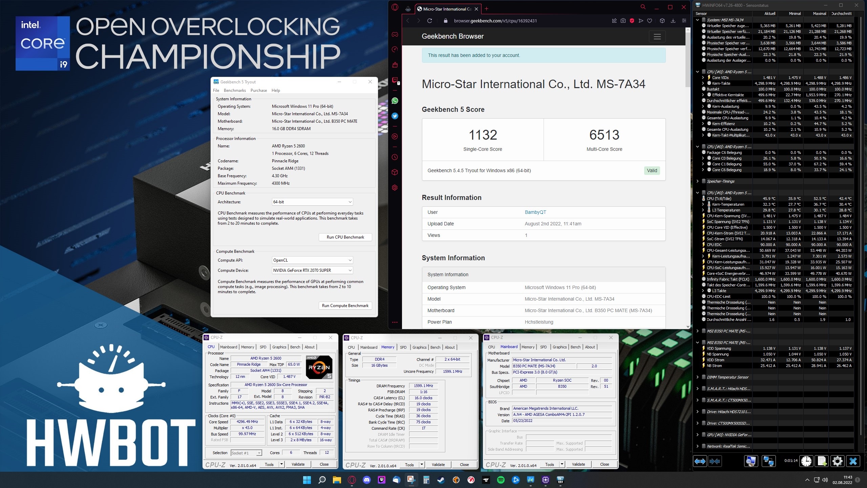The image size is (867, 488).
Task: Open GX Control speedometer icon in sidebar
Action: (395, 49)
